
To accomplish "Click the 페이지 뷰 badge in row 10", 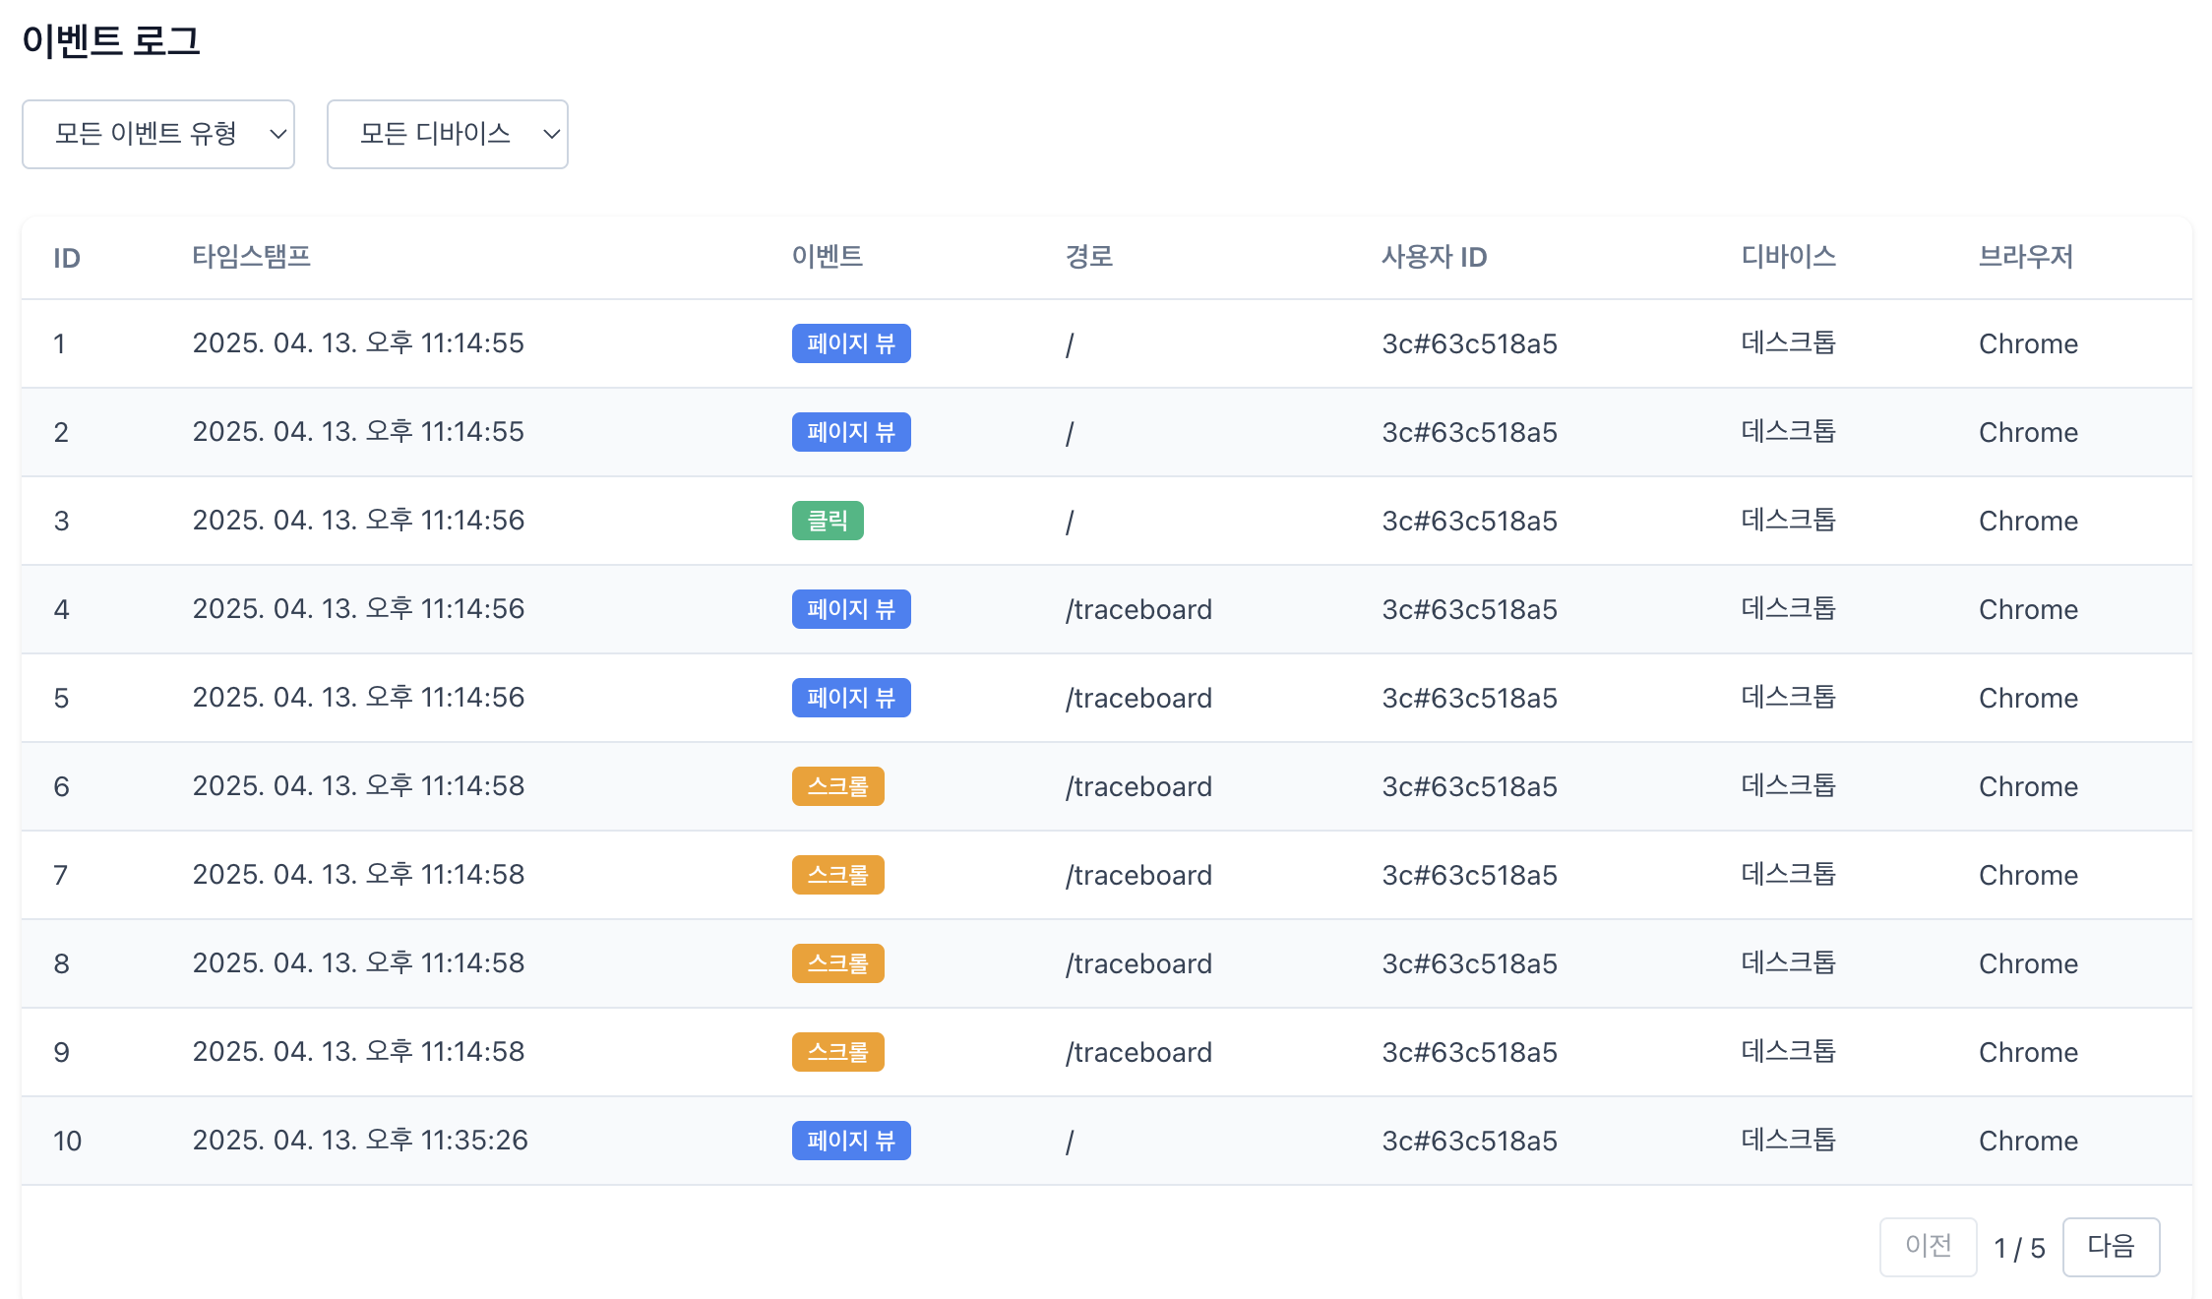I will point(850,1141).
